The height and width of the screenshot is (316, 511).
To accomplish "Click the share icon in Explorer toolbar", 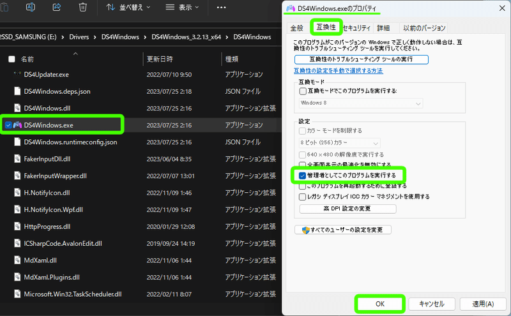I will (57, 7).
